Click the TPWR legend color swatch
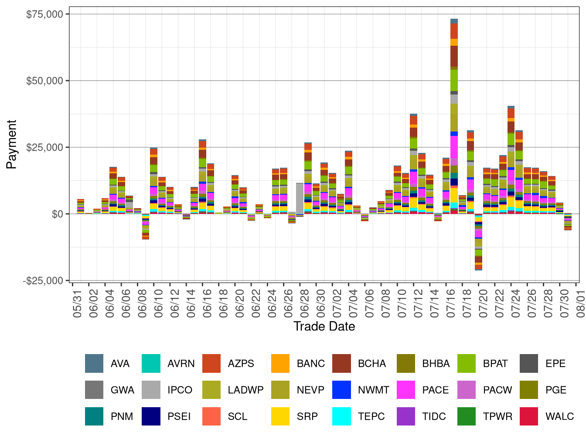The width and height of the screenshot is (586, 439). [467, 416]
